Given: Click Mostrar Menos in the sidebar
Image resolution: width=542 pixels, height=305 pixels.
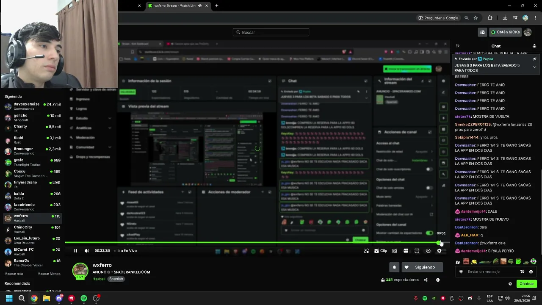Looking at the screenshot, I should (x=49, y=274).
